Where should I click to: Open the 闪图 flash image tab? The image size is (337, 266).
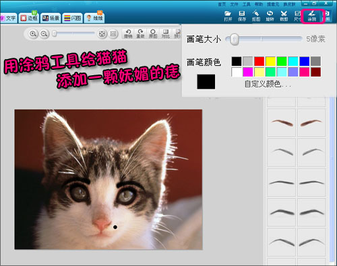click(72, 18)
